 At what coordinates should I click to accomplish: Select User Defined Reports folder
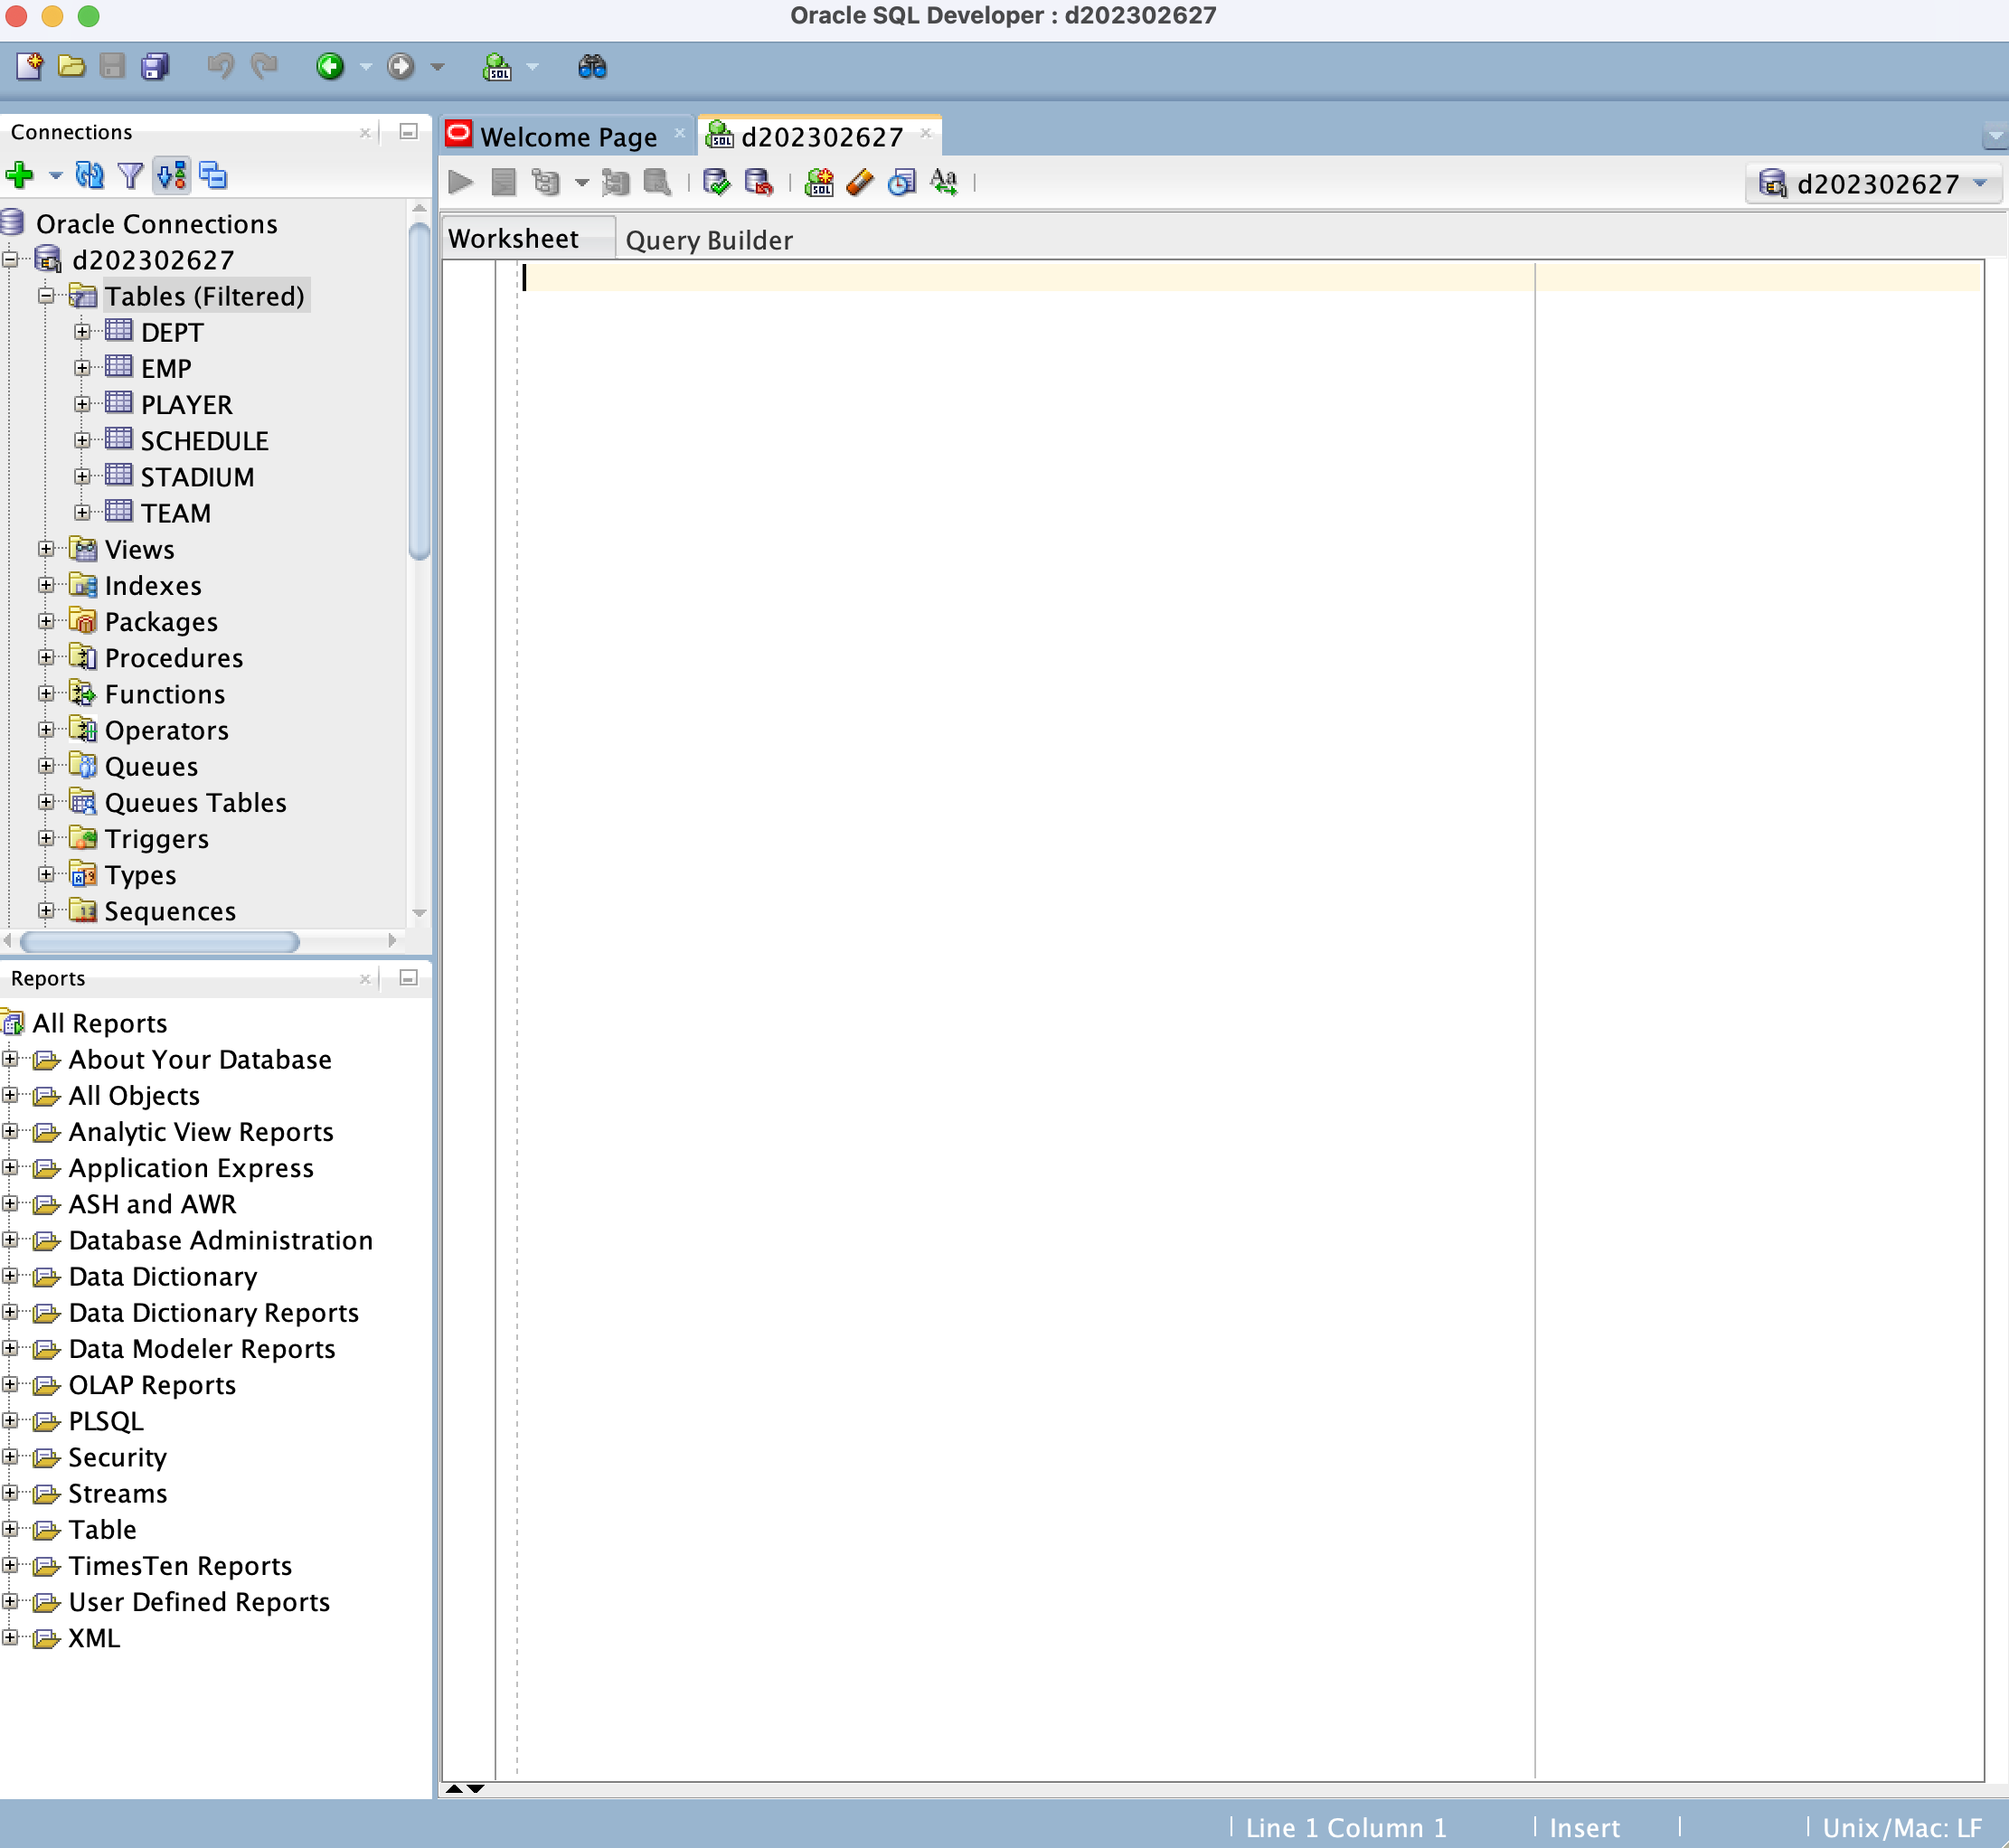[199, 1602]
